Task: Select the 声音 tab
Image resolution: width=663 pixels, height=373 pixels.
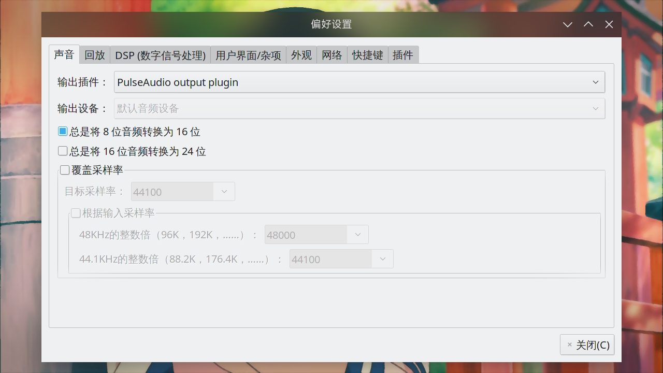Action: [64, 54]
